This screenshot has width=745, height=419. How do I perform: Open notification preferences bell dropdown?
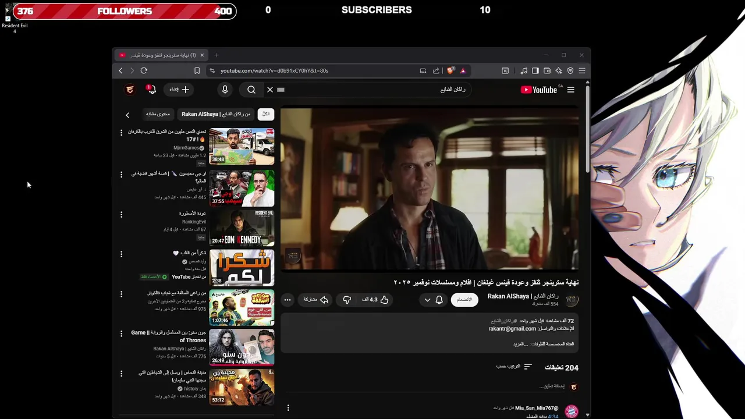pyautogui.click(x=434, y=300)
